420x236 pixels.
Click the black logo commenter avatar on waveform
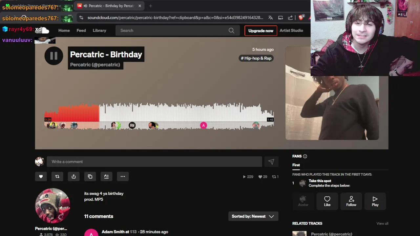tap(132, 125)
